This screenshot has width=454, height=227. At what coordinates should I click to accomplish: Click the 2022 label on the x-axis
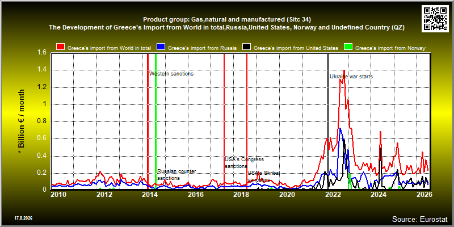333,194
